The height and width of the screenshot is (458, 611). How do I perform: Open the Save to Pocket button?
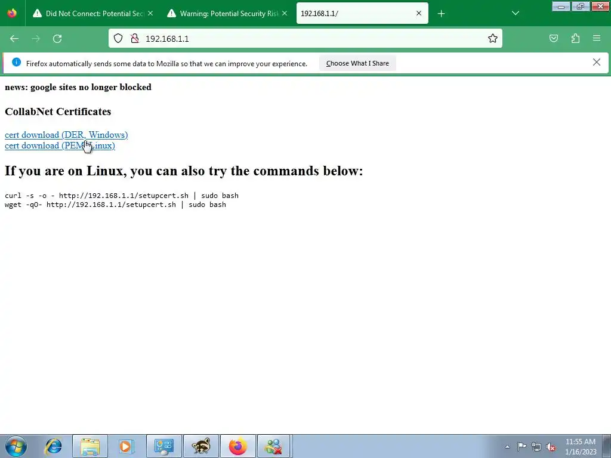point(554,38)
